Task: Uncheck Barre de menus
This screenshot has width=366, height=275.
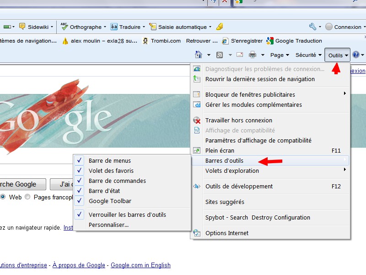Action: tap(109, 160)
